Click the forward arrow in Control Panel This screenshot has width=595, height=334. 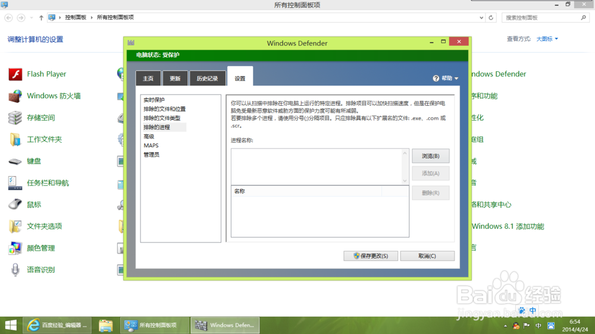pos(21,17)
